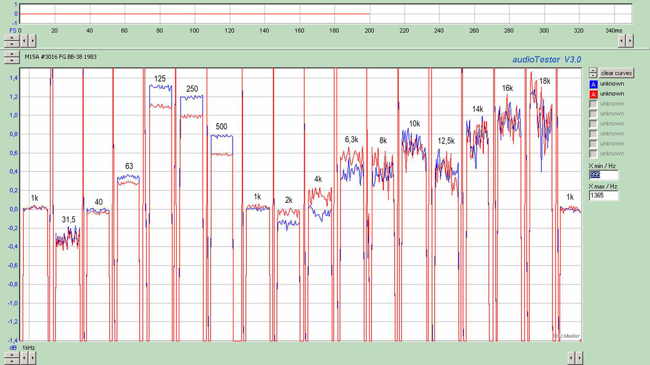Click the 14k frequency label
The width and height of the screenshot is (650, 365).
point(477,109)
